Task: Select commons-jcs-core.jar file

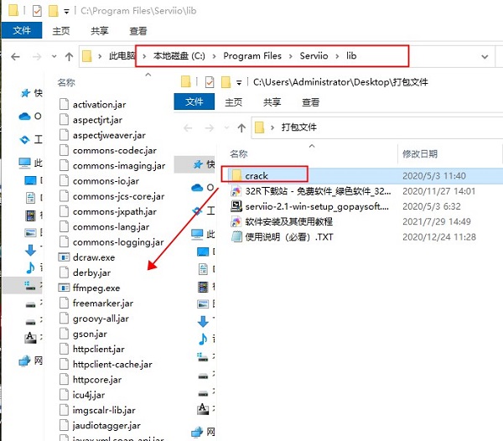Action: 111,196
